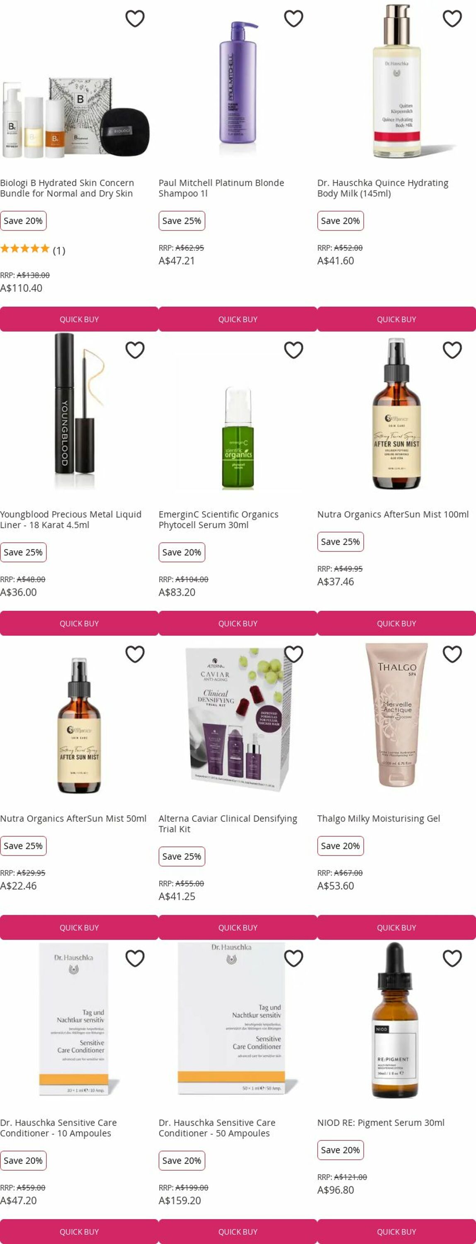Favorite the Paul Mitchell Platinum Blonde Shampoo
The width and height of the screenshot is (476, 1244).
pos(294,18)
